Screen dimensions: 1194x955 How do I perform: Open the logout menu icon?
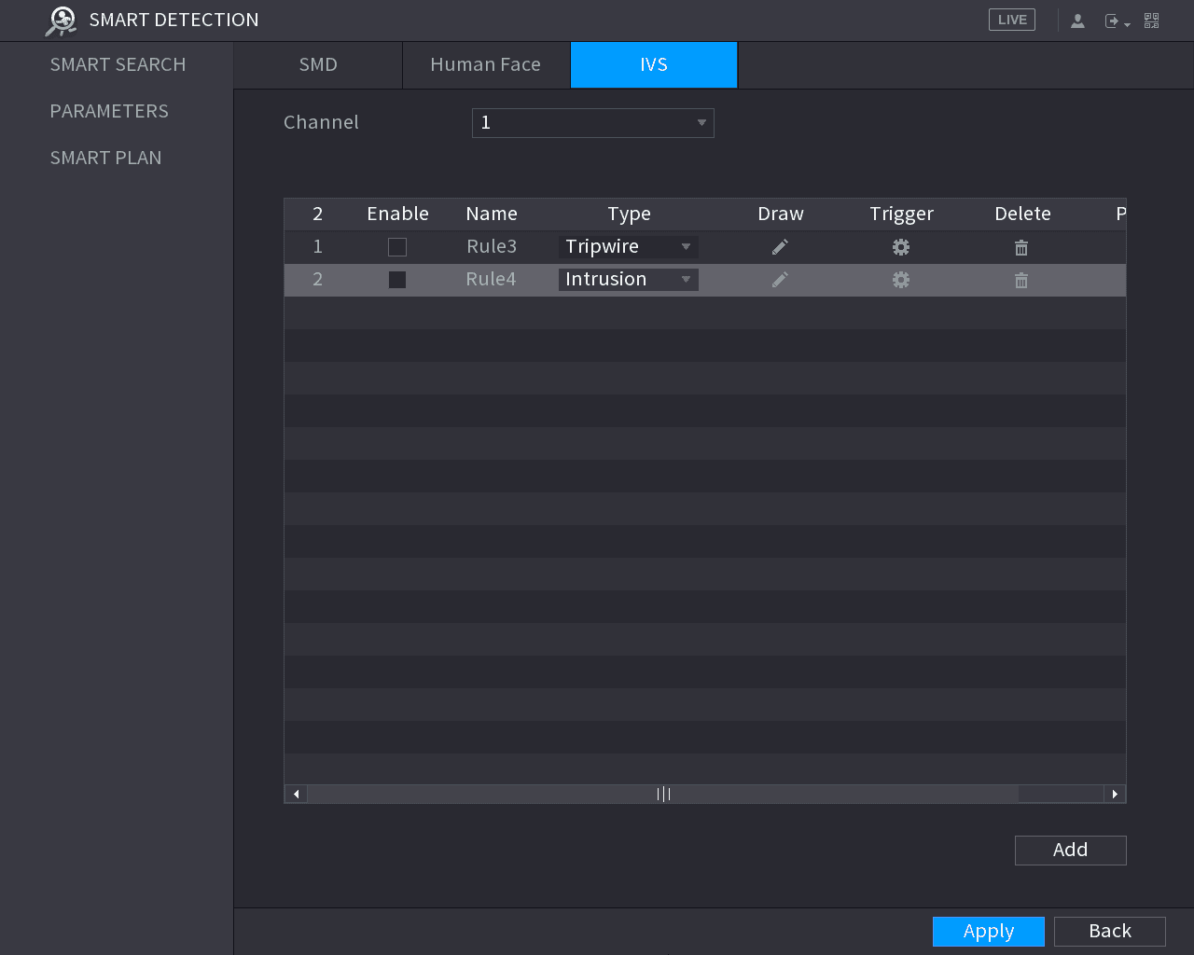(1117, 21)
